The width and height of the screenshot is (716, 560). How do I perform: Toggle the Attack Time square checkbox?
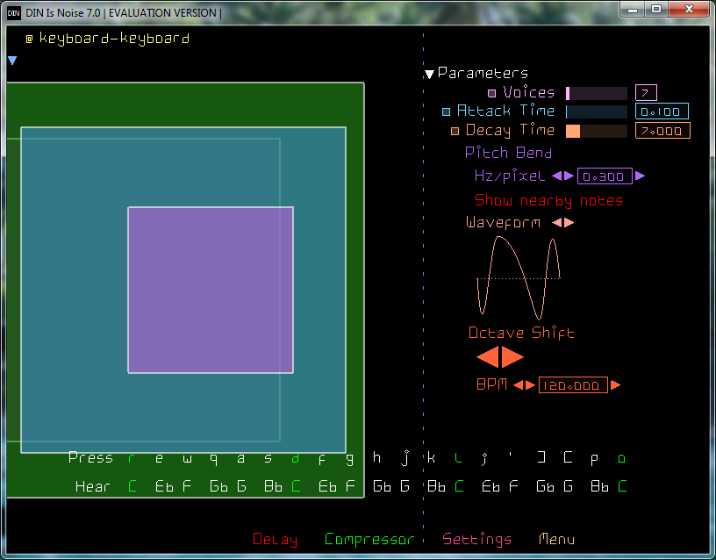[446, 111]
